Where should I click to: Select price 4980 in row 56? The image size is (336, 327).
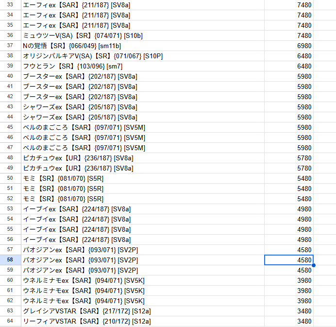click(x=289, y=240)
